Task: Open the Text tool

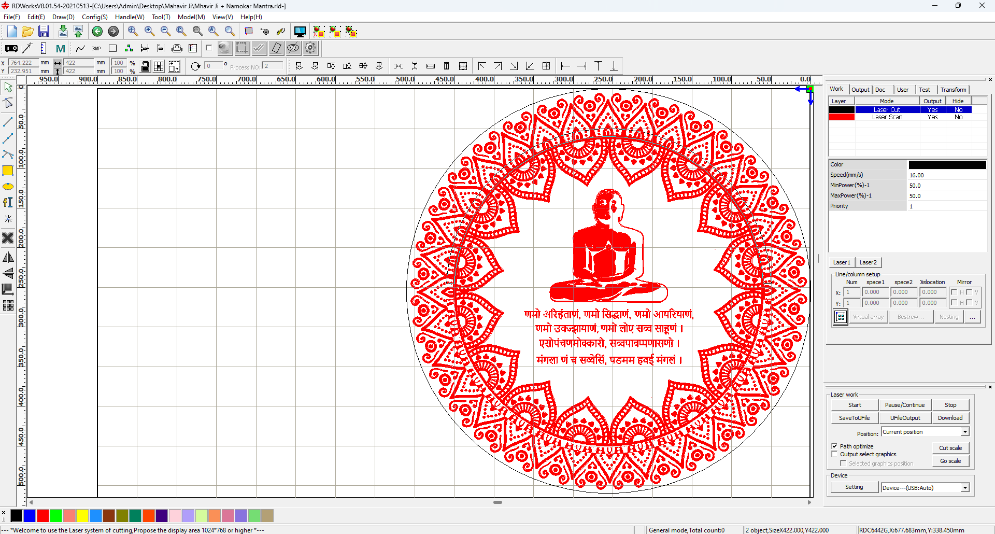Action: click(x=8, y=202)
